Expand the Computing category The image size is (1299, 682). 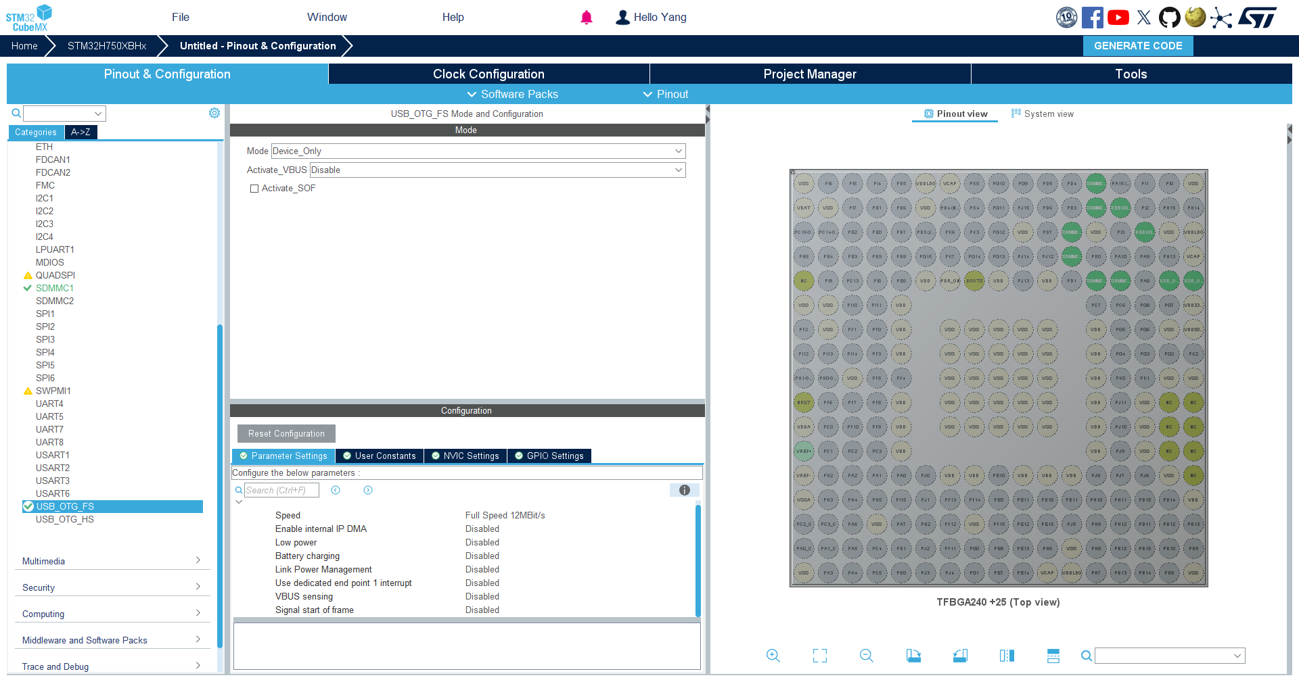[112, 614]
